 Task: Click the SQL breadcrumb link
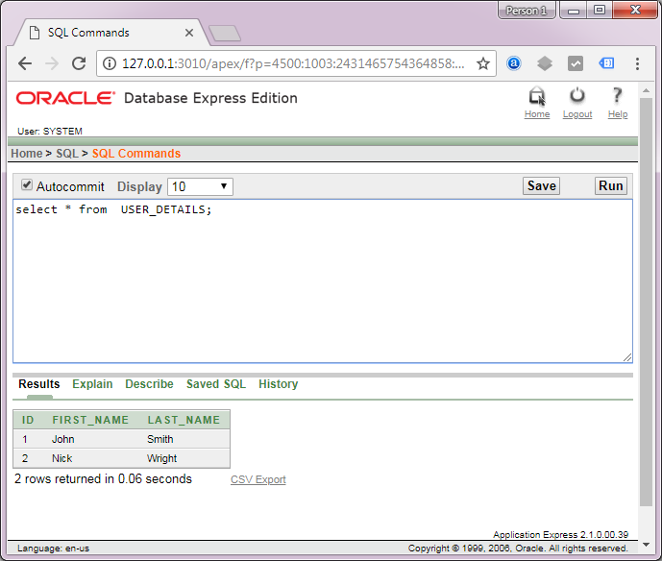(67, 154)
